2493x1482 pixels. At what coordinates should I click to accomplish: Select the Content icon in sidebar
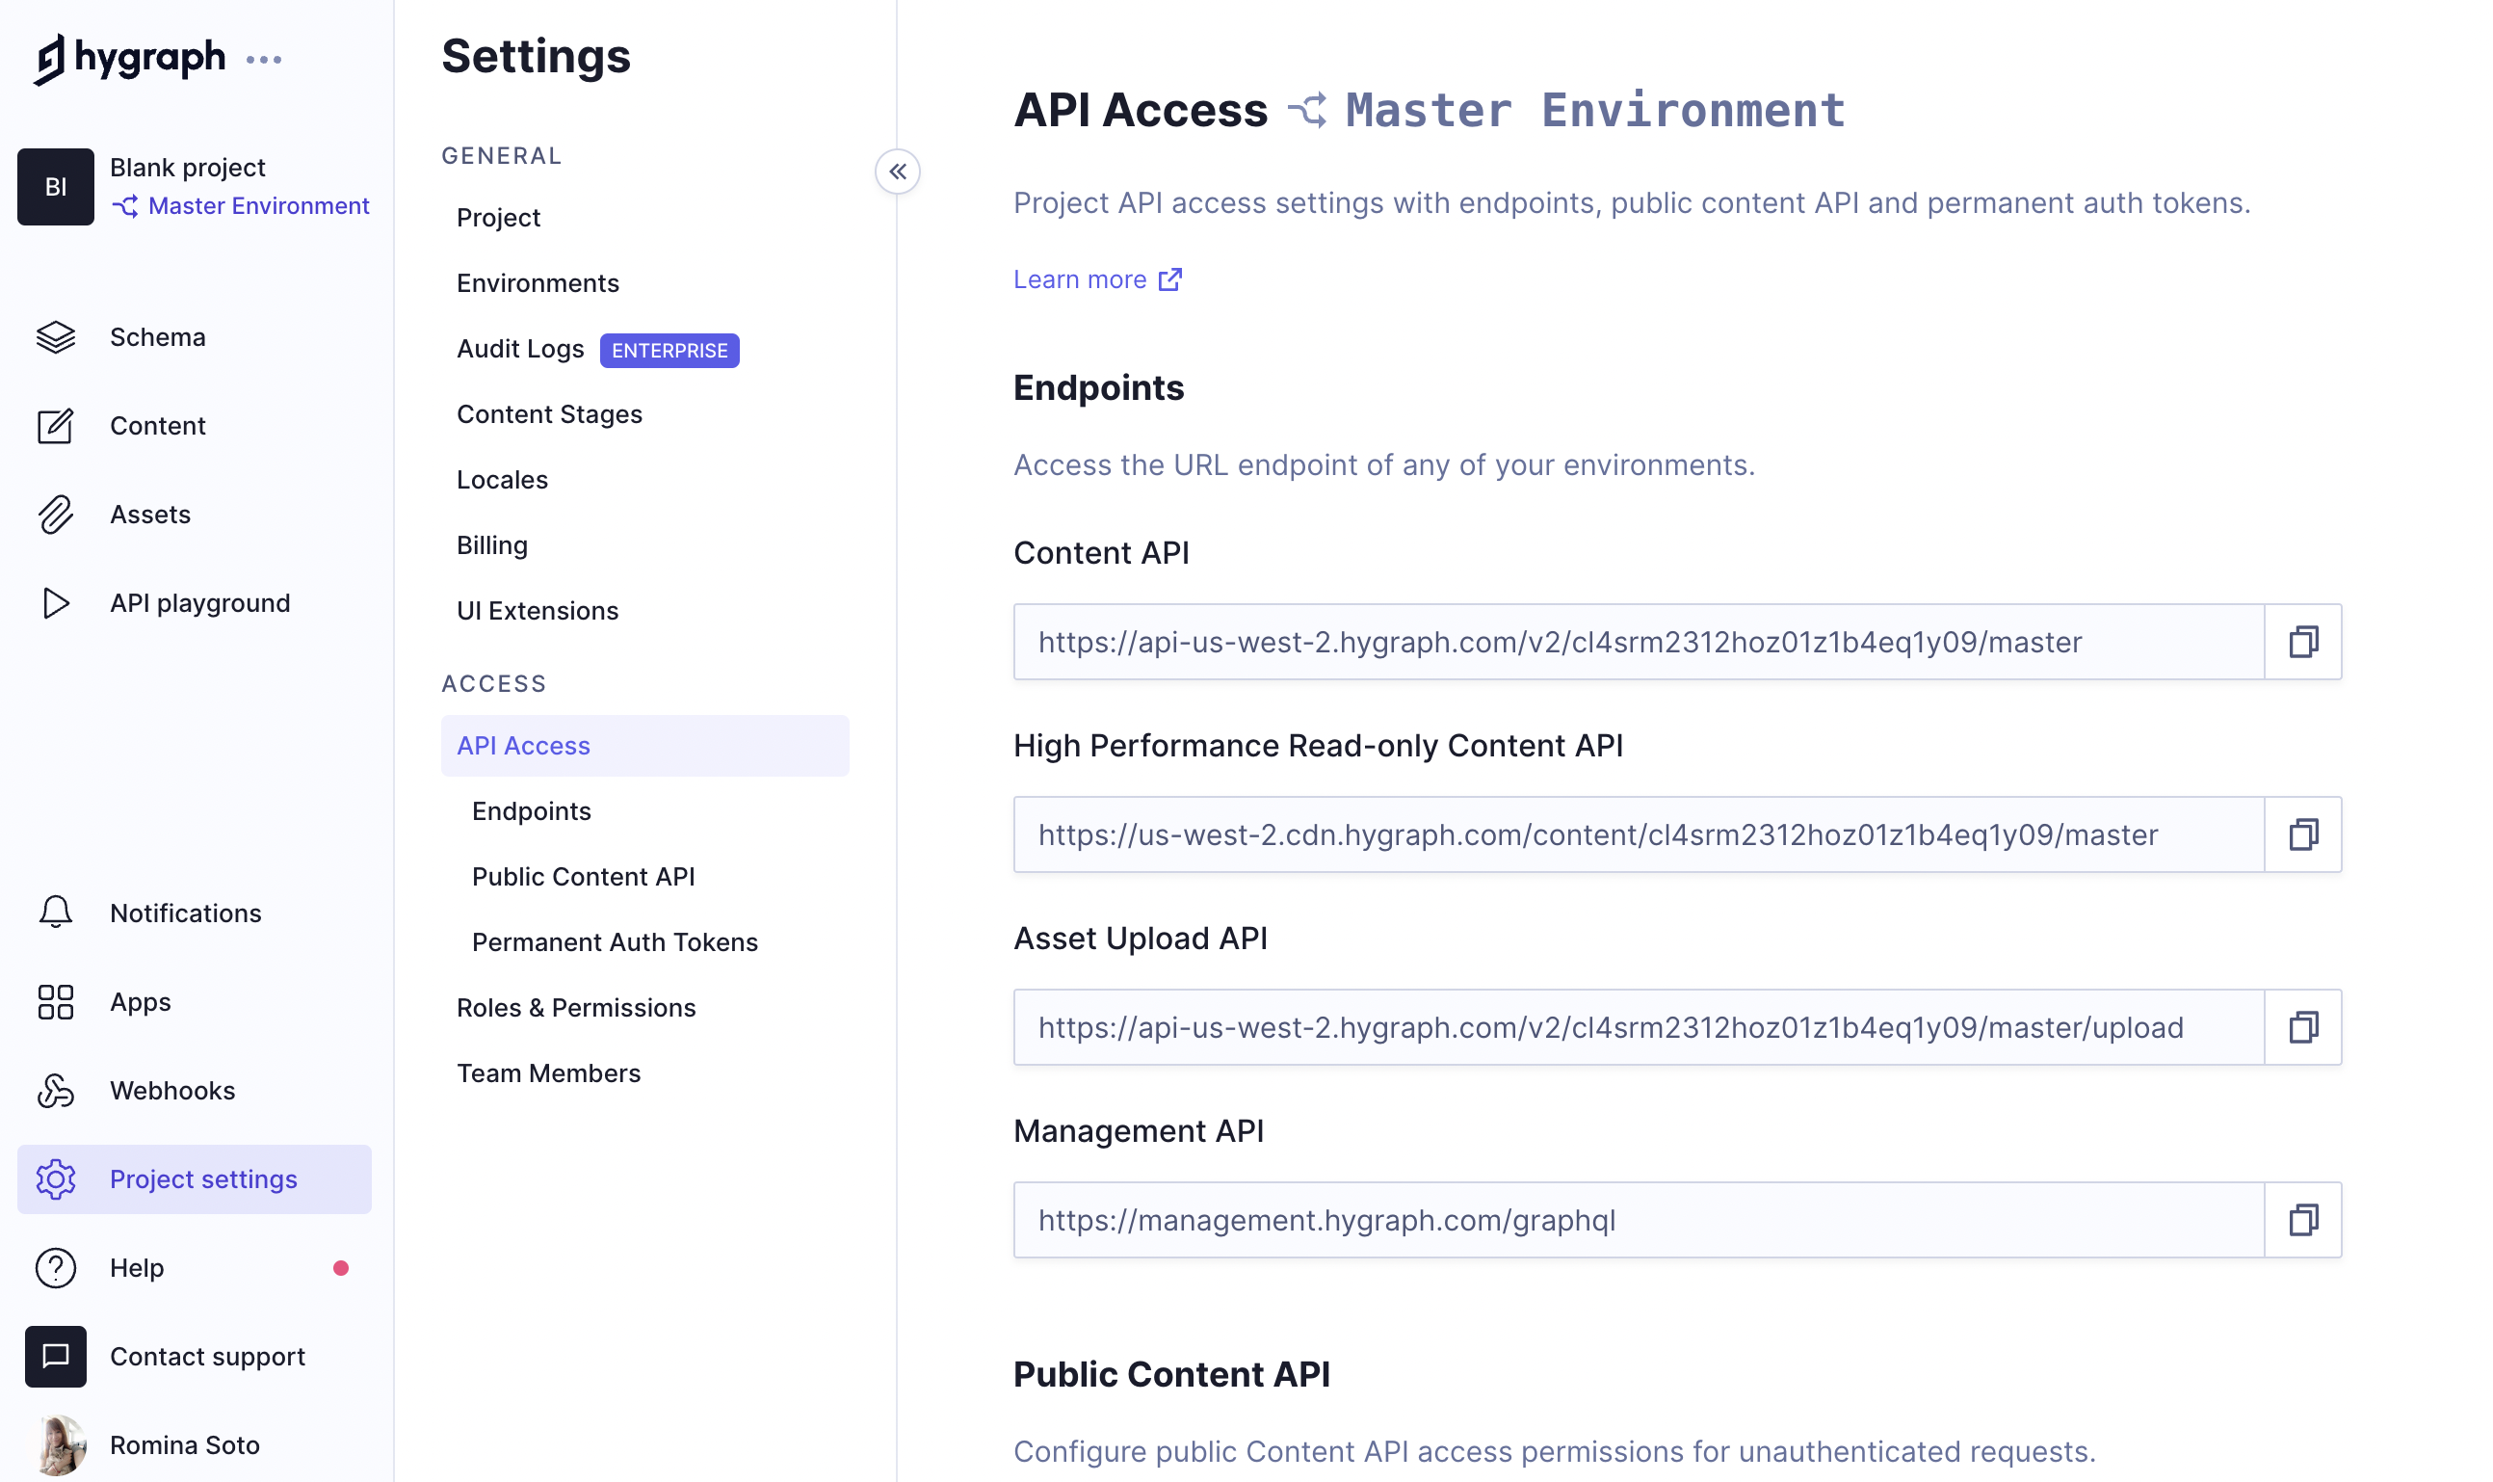click(57, 425)
